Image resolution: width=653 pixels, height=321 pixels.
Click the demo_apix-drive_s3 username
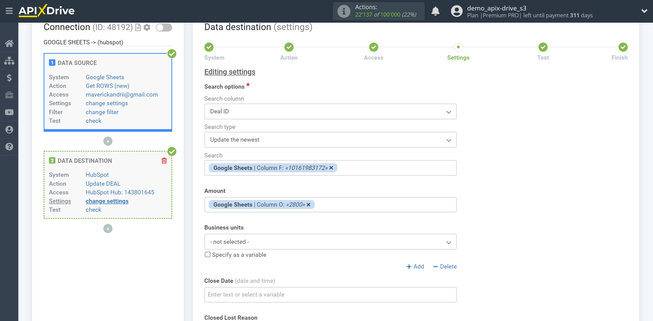pos(497,8)
